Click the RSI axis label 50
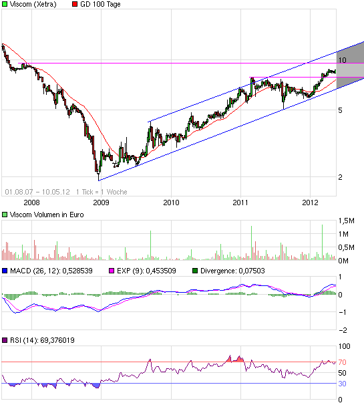This screenshot has height=405, width=364. tap(342, 373)
